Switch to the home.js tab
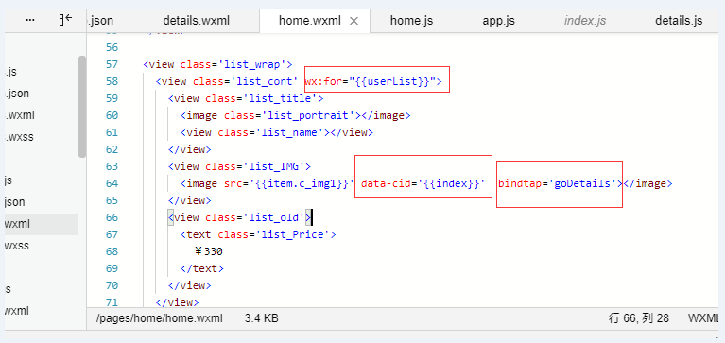Viewport: 725px width, 343px height. pyautogui.click(x=411, y=21)
